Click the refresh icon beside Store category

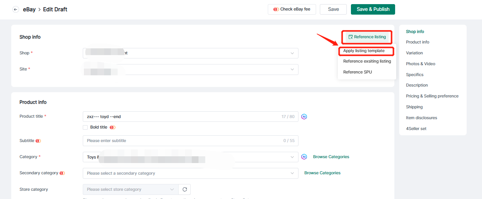click(184, 189)
